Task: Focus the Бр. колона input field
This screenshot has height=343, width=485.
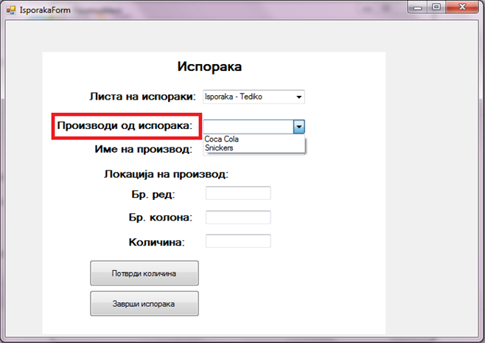Action: 238,218
